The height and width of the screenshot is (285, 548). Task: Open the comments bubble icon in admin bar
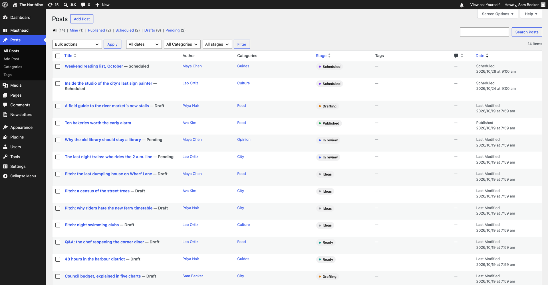83,5
